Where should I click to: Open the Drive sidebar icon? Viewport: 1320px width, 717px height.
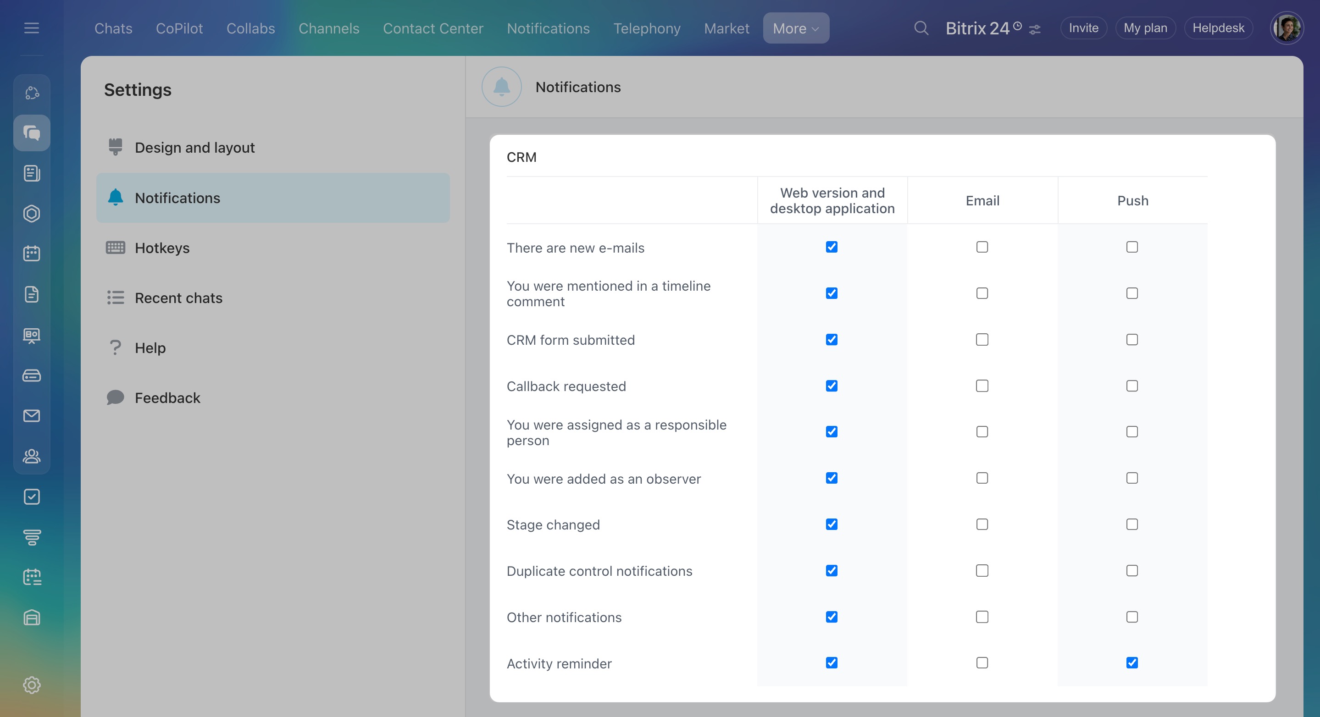pos(32,376)
